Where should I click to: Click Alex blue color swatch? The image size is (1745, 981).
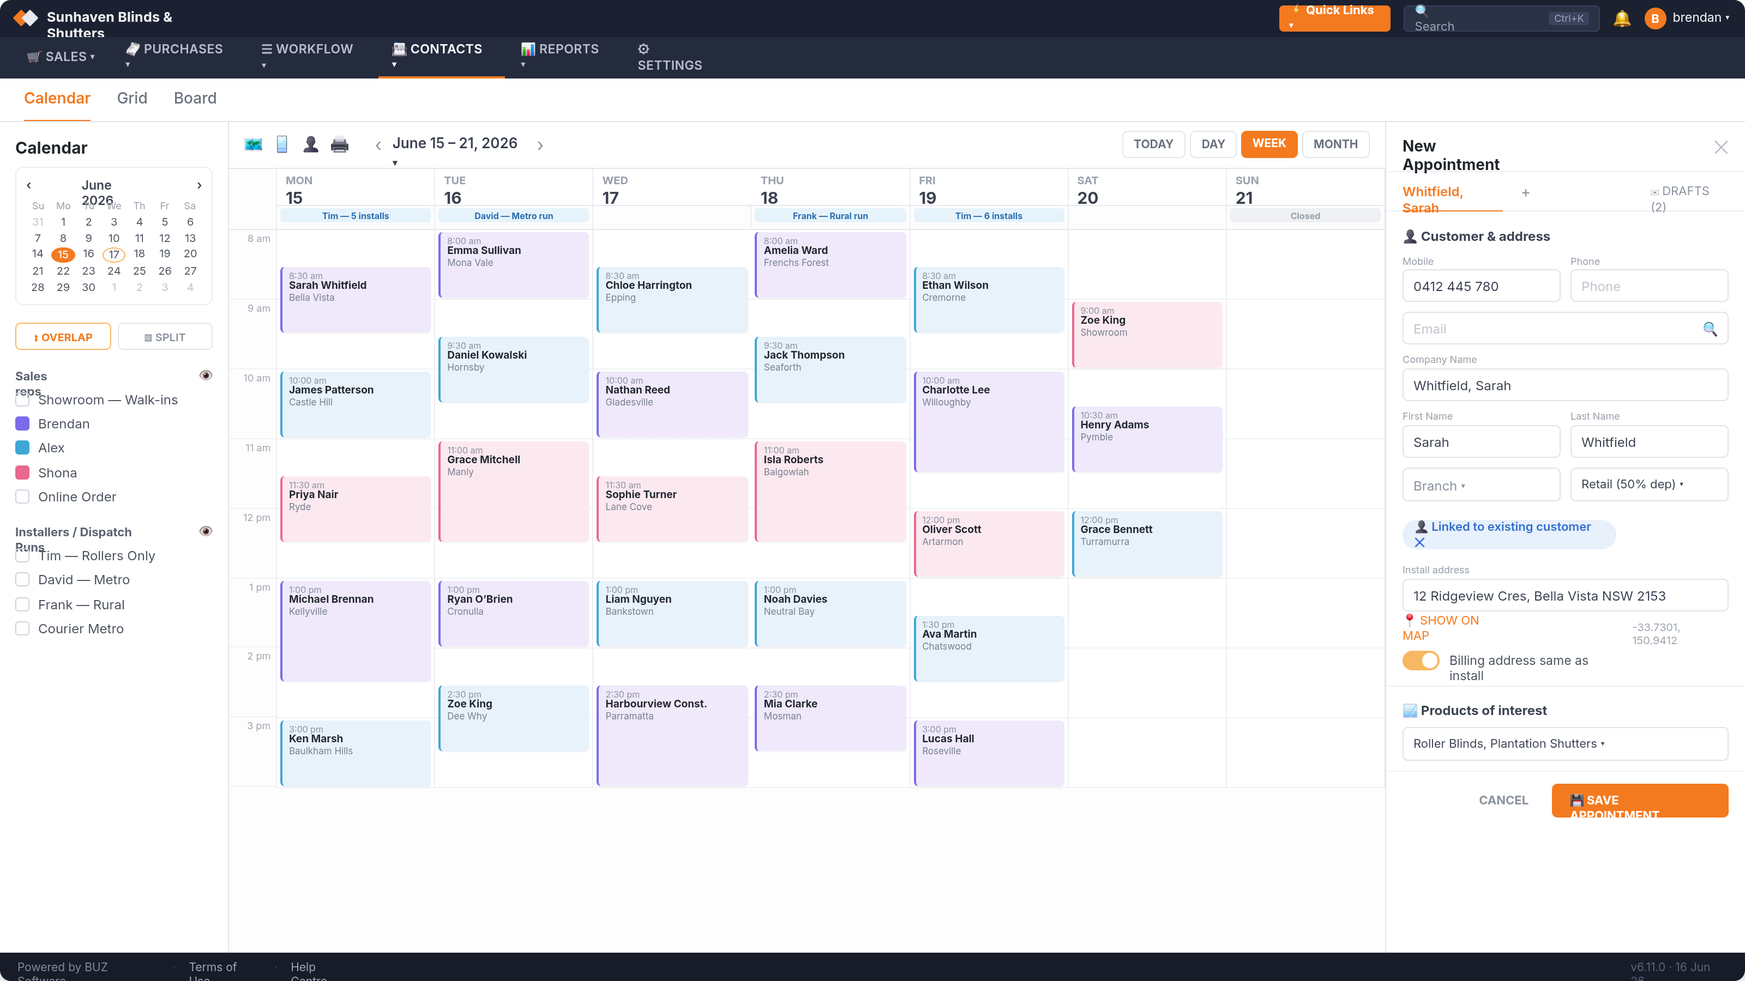click(22, 447)
